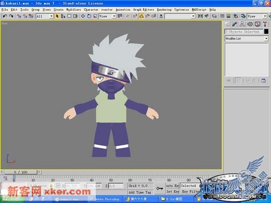The width and height of the screenshot is (271, 203).
Task: Choose Rectangular Selection Region tool
Action: tap(69, 16)
